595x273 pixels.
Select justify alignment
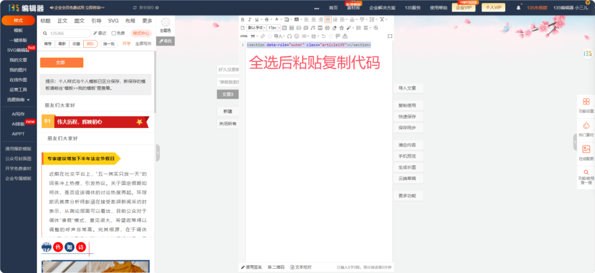[328, 19]
